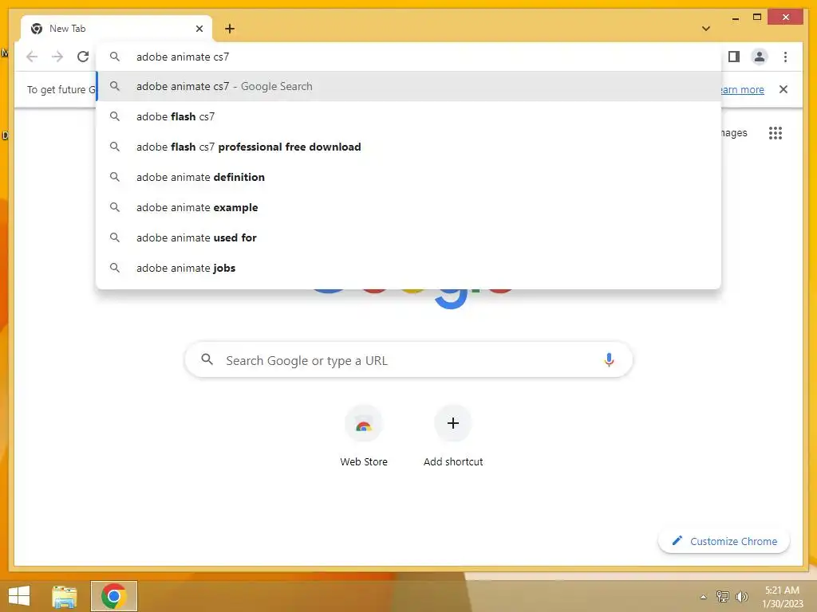Open a new tab with plus button

pos(230,29)
